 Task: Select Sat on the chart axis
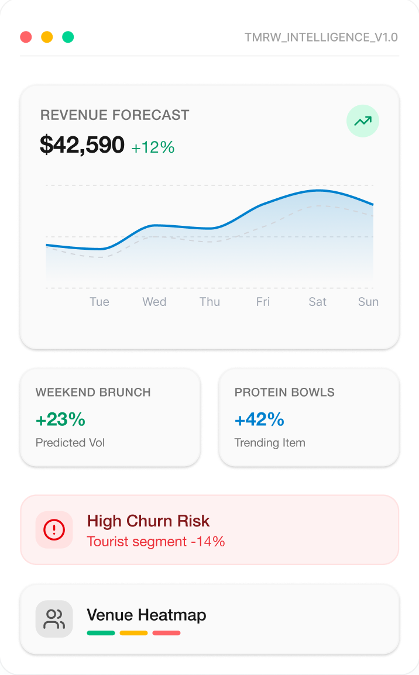click(x=318, y=302)
